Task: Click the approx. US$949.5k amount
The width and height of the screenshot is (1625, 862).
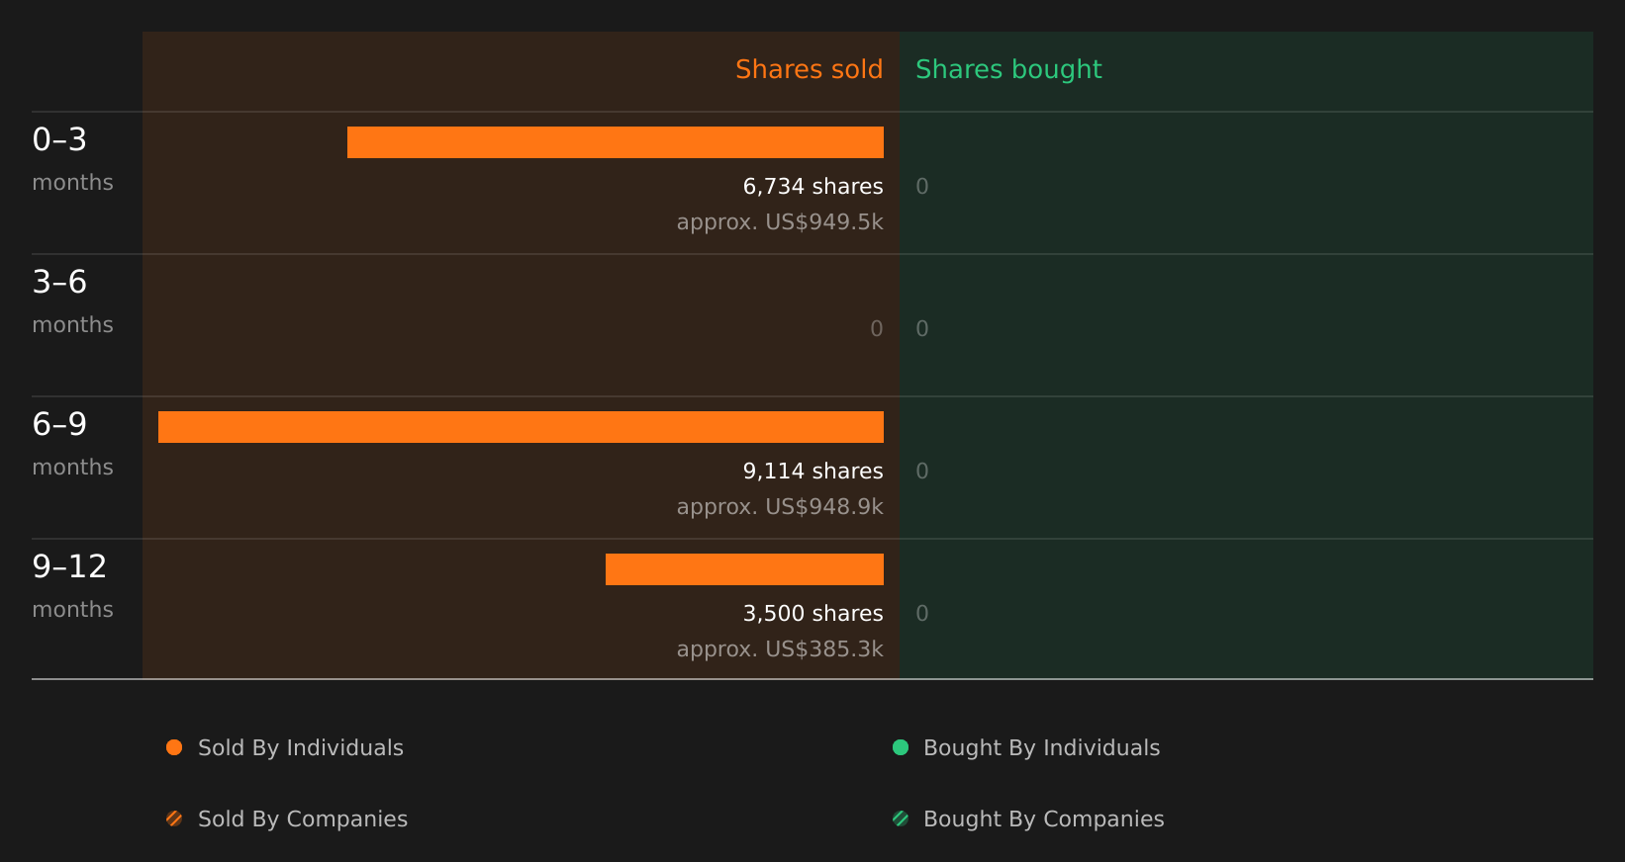Action: pos(780,222)
